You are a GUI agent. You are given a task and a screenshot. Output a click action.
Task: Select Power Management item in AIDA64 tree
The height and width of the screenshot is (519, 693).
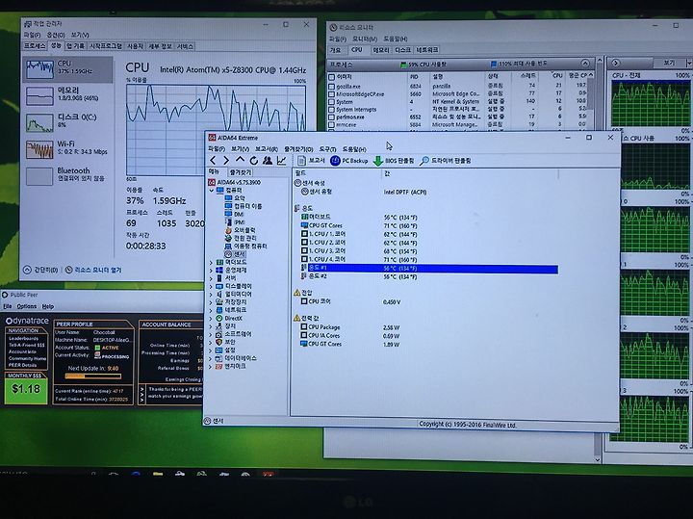241,238
